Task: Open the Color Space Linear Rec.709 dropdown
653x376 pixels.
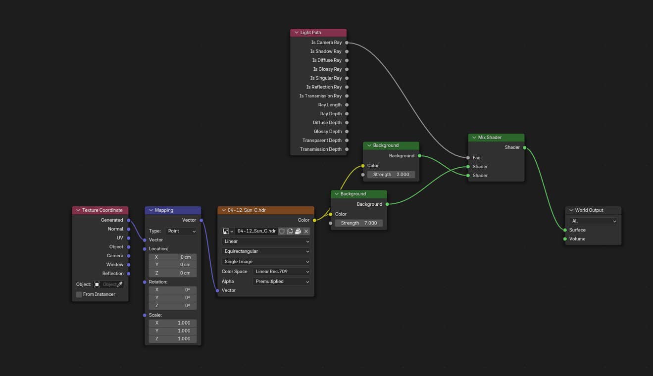Action: pos(282,272)
